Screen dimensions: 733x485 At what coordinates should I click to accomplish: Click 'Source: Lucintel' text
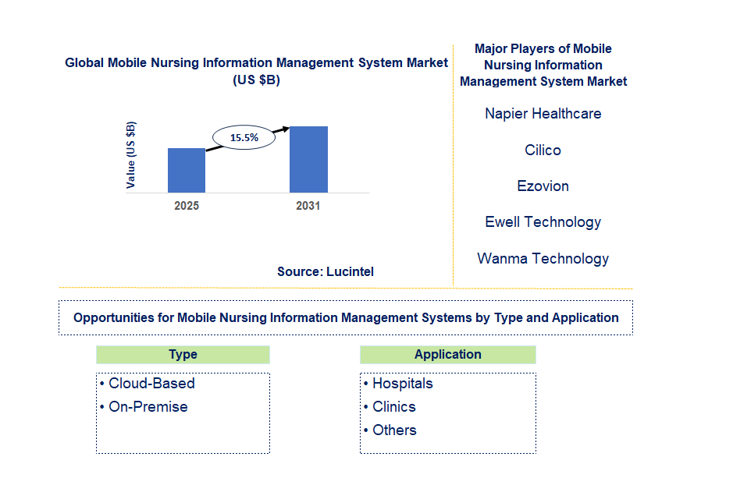[326, 271]
